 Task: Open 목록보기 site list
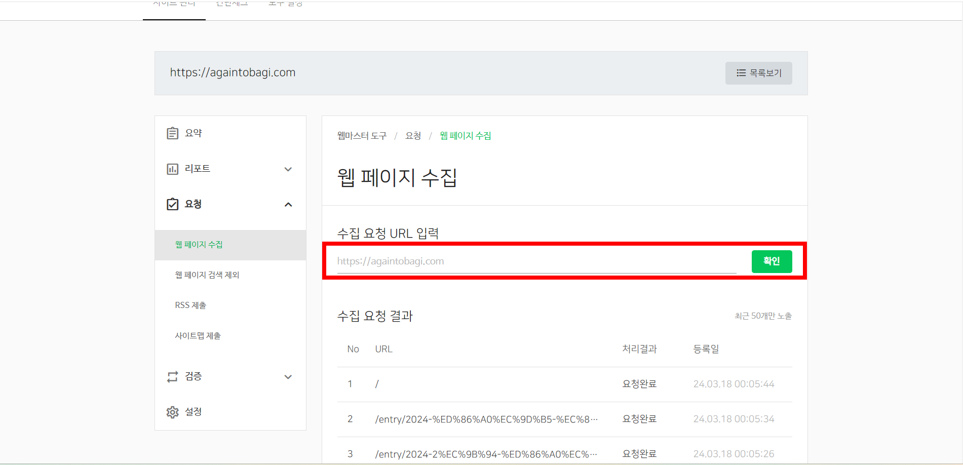[758, 73]
